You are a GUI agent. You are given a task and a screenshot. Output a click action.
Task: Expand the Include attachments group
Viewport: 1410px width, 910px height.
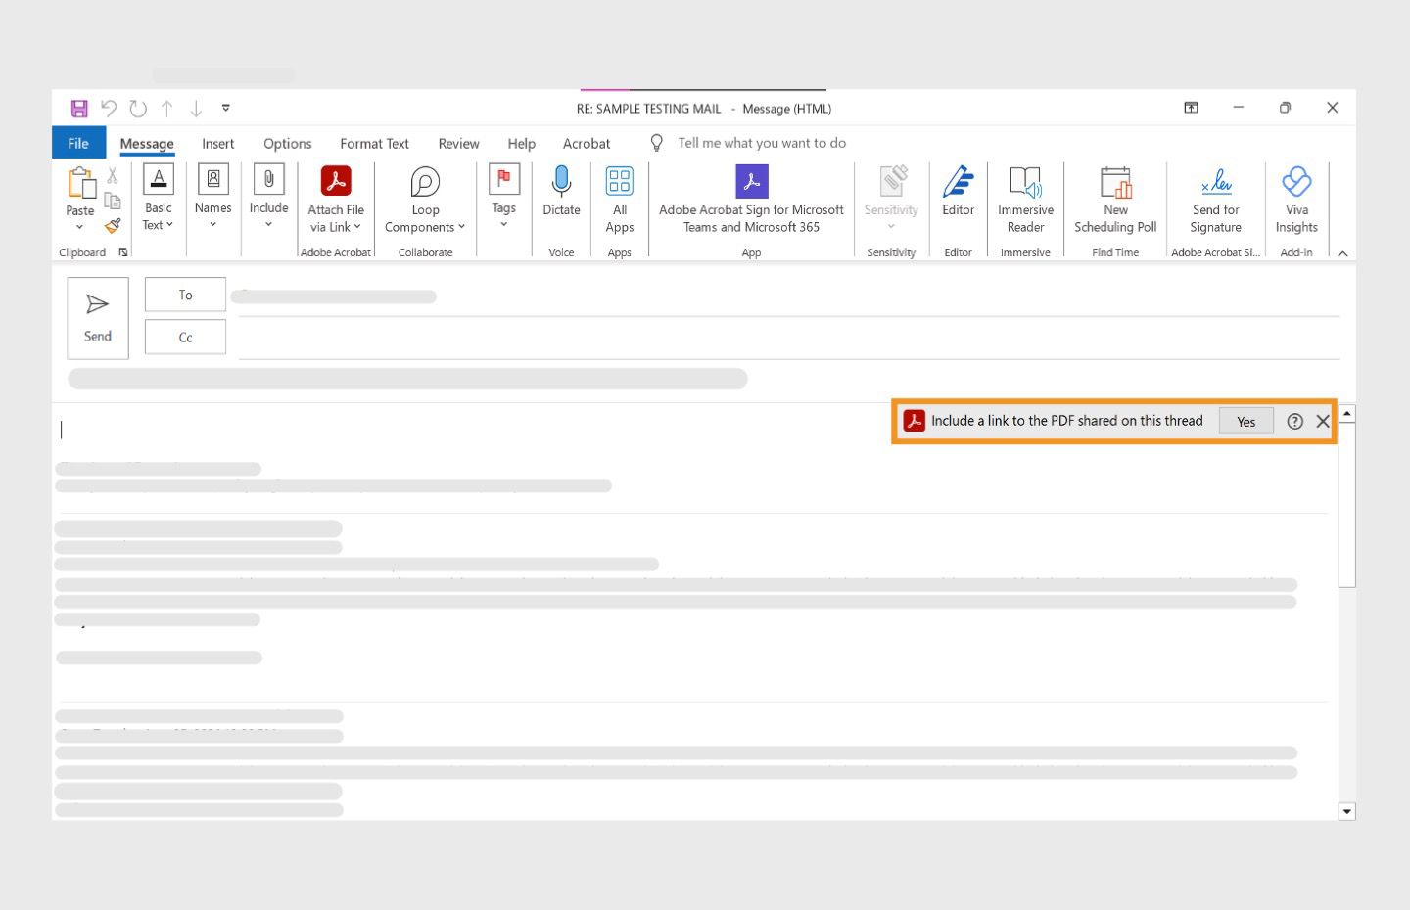268,199
